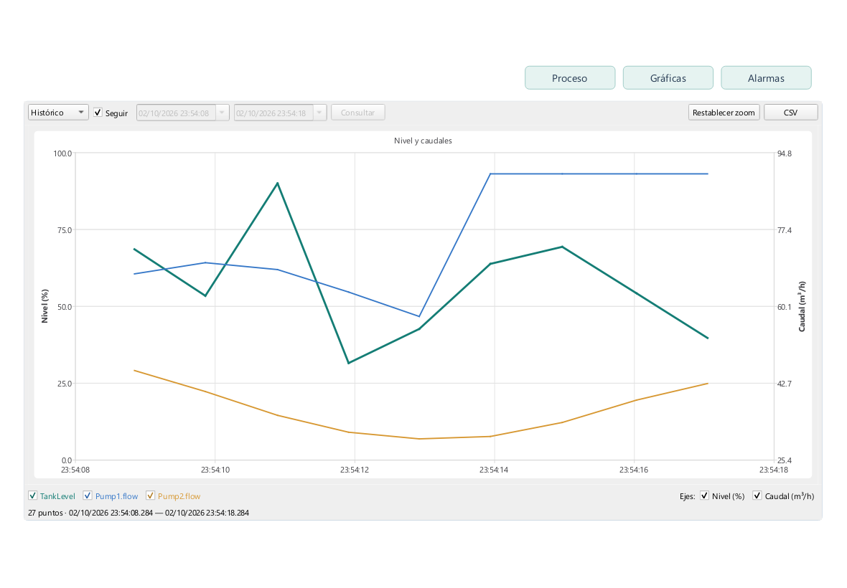The height and width of the screenshot is (588, 847).
Task: Toggle the Caudal (m³/h) axis checkbox
Action: point(757,495)
